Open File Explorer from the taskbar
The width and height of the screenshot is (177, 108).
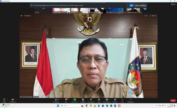95,105
